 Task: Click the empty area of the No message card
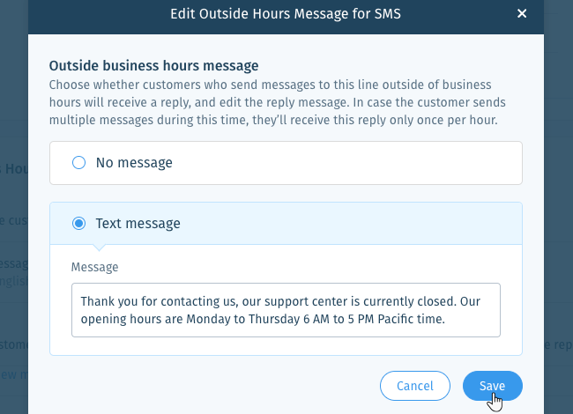click(347, 163)
